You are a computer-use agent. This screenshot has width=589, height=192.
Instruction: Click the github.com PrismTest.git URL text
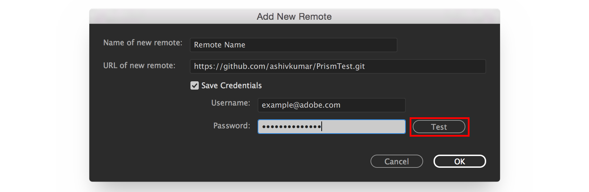[x=279, y=66]
